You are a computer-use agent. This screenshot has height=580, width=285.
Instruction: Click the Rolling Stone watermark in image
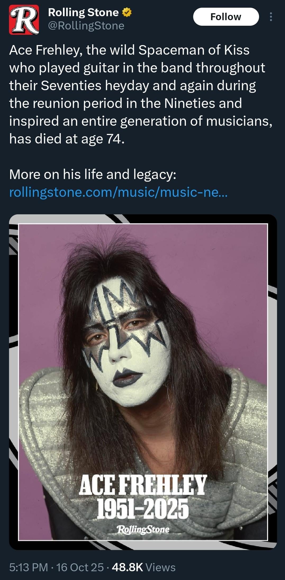click(143, 529)
